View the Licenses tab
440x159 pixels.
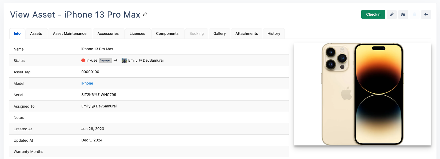tap(137, 34)
